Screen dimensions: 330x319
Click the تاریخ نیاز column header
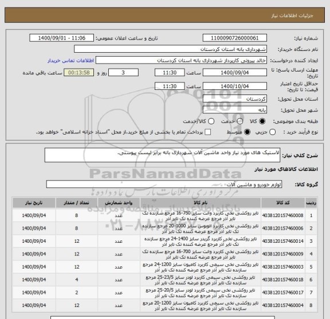[x=34, y=203]
